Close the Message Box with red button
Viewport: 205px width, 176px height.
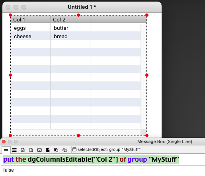4,141
